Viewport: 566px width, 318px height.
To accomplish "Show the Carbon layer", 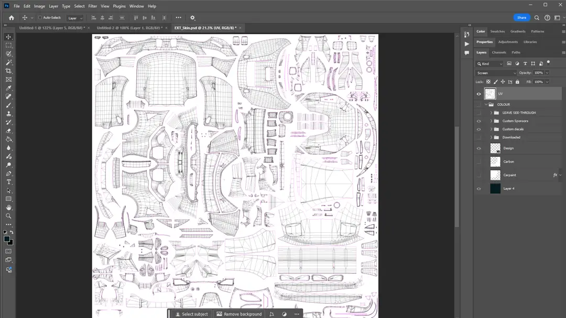I will [478, 161].
